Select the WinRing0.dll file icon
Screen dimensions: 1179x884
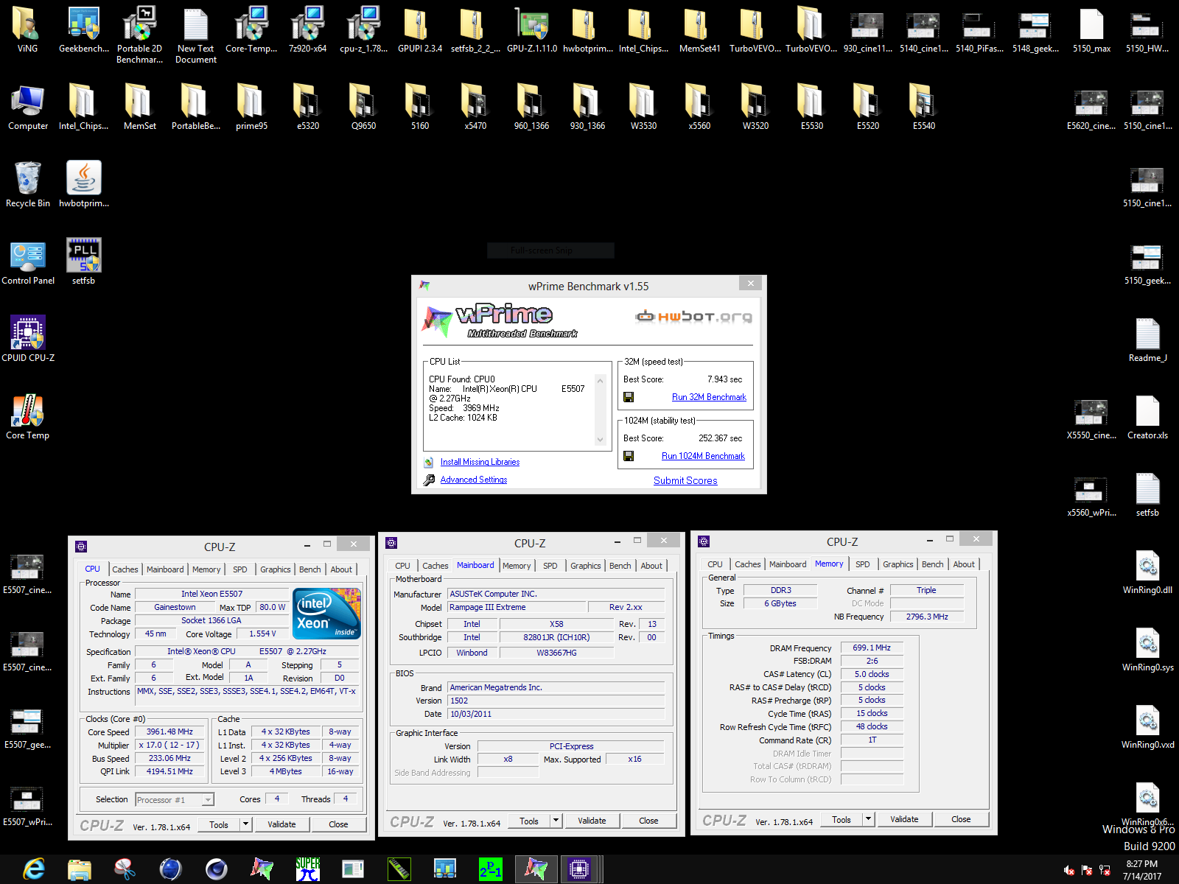(1147, 571)
